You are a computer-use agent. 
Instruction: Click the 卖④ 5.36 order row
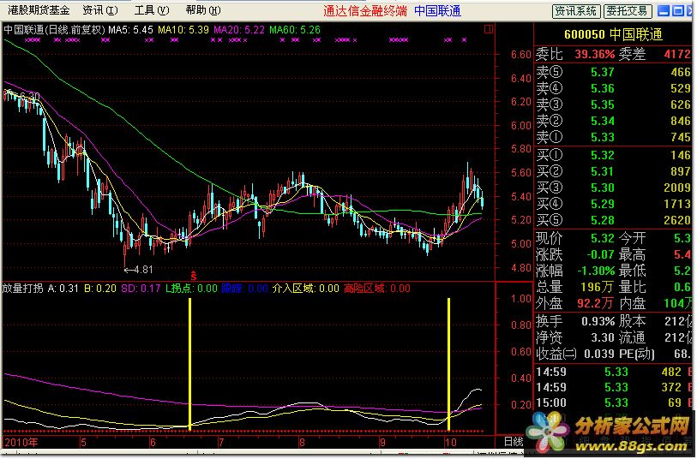612,88
